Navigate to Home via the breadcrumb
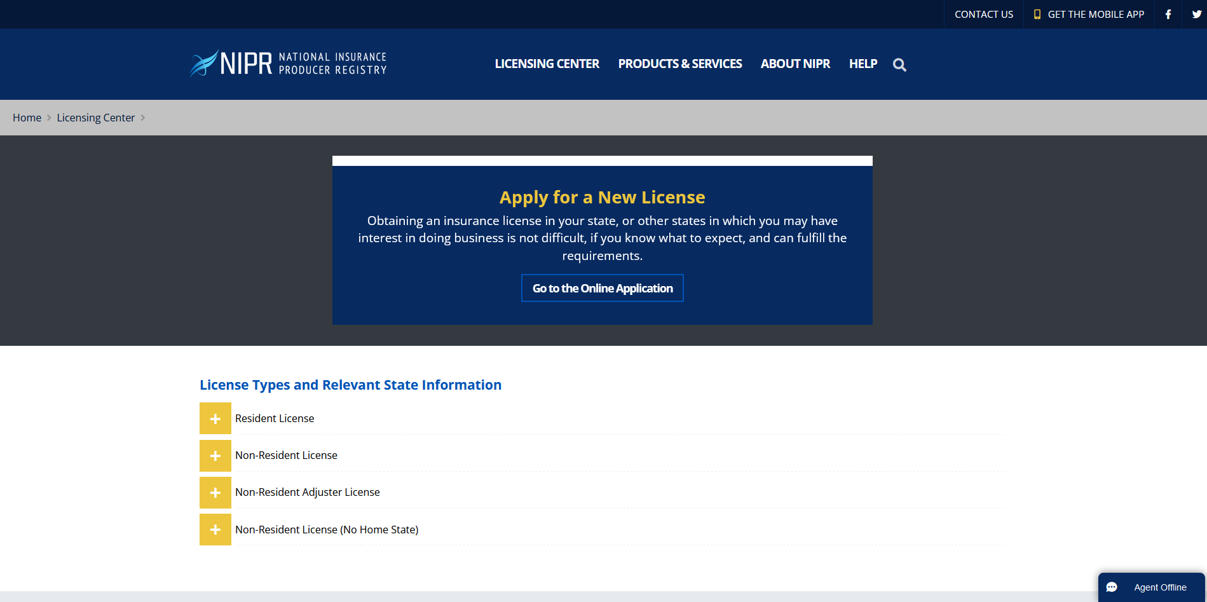 [27, 118]
